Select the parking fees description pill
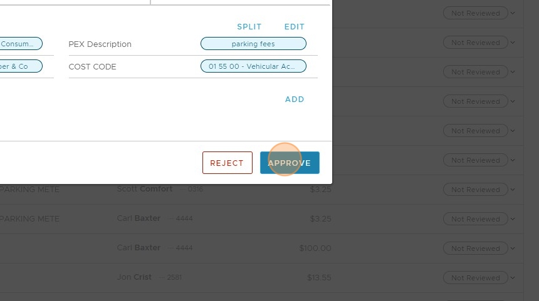 tap(253, 44)
